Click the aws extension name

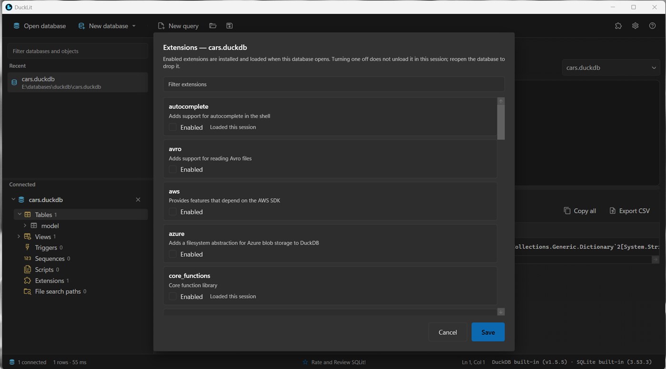tap(174, 191)
